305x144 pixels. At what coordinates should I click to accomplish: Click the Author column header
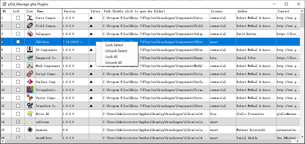point(256,11)
